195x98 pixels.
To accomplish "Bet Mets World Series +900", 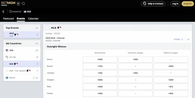I will coord(100,87).
